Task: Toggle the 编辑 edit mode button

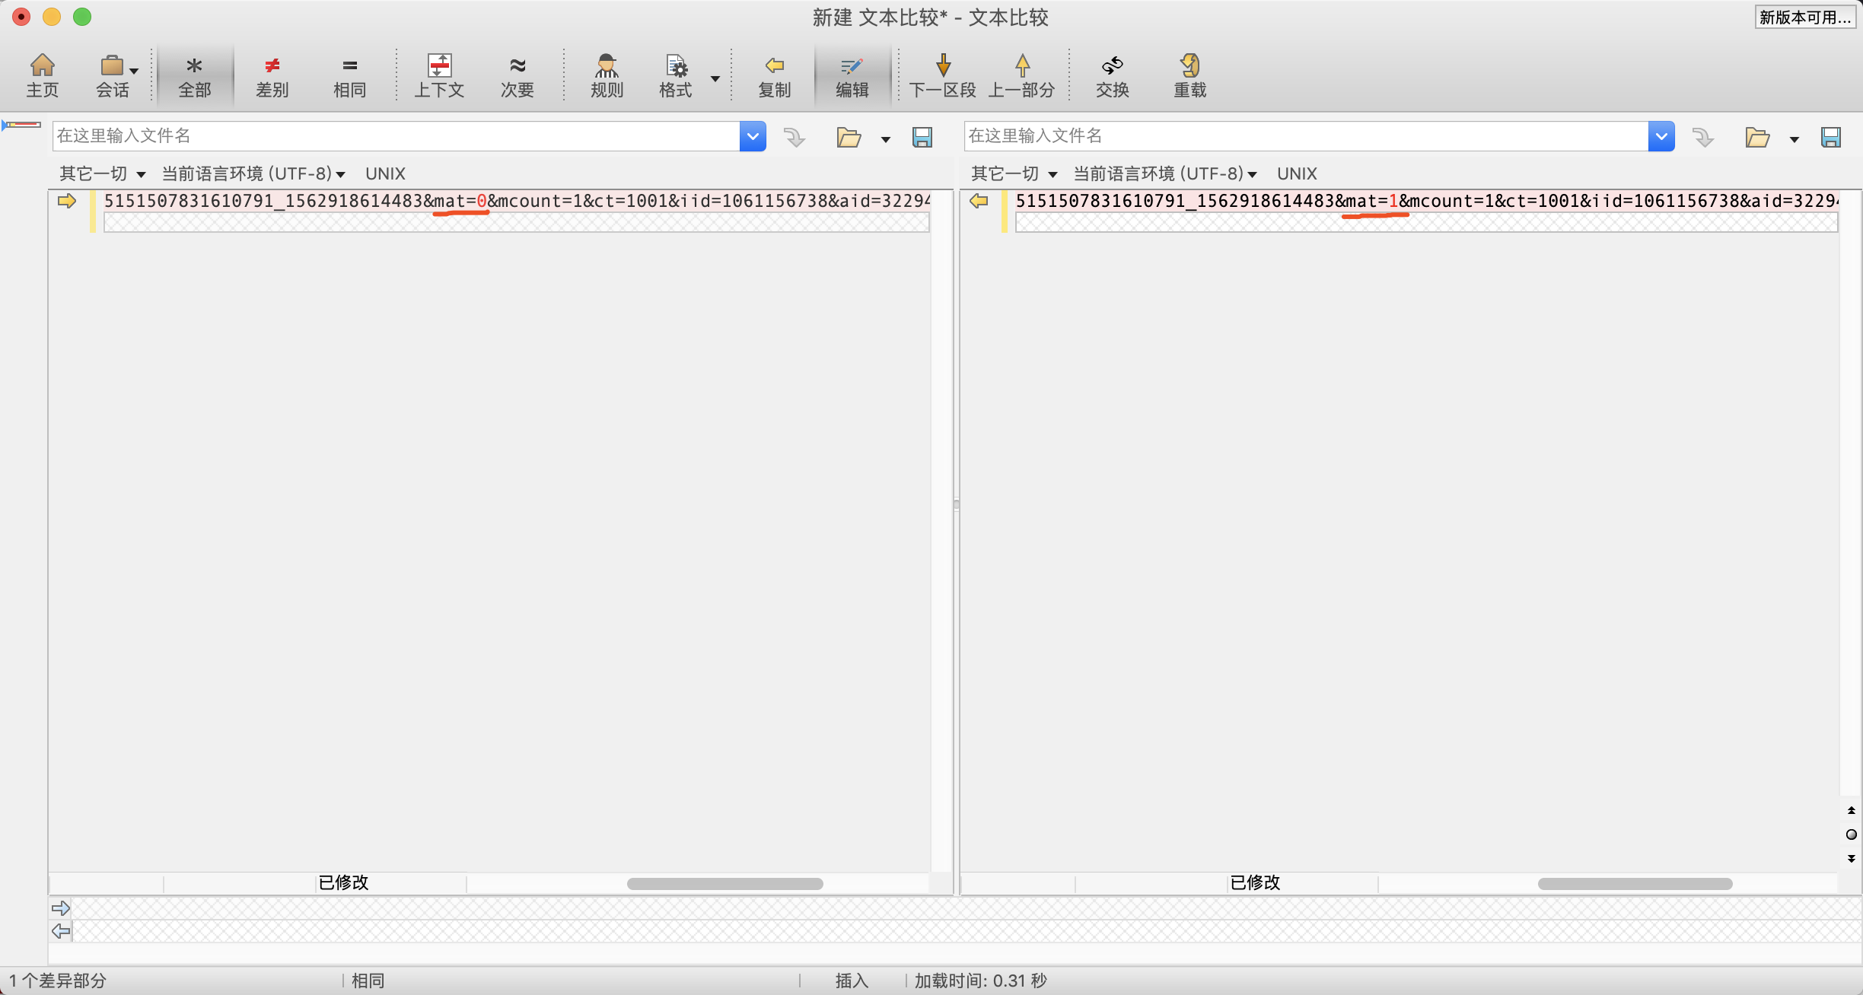Action: tap(852, 75)
